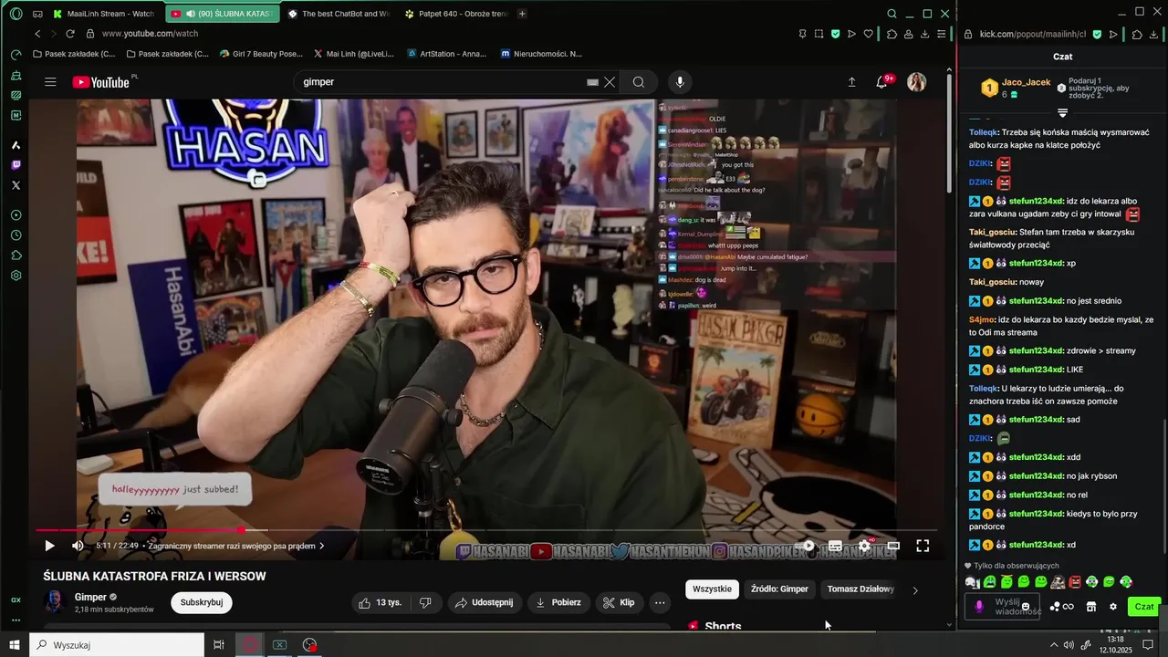Open the browser downloads icon
The width and height of the screenshot is (1168, 657).
click(925, 34)
